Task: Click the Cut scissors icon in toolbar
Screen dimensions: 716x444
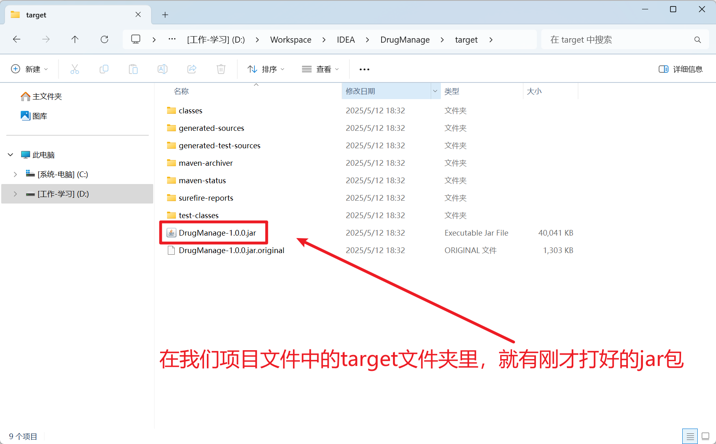Action: tap(75, 69)
